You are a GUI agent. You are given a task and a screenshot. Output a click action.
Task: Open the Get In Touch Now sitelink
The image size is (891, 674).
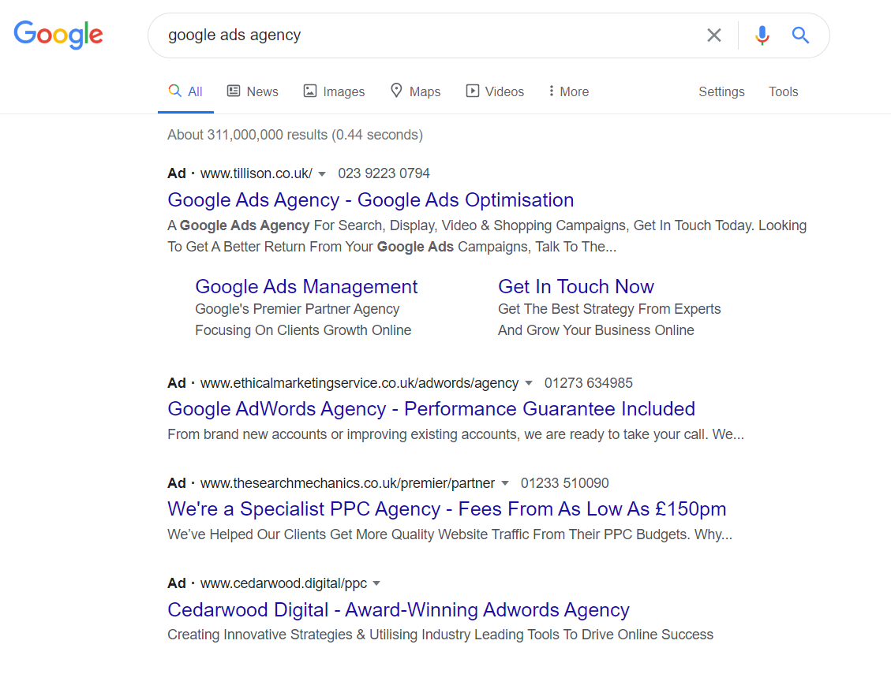[575, 287]
